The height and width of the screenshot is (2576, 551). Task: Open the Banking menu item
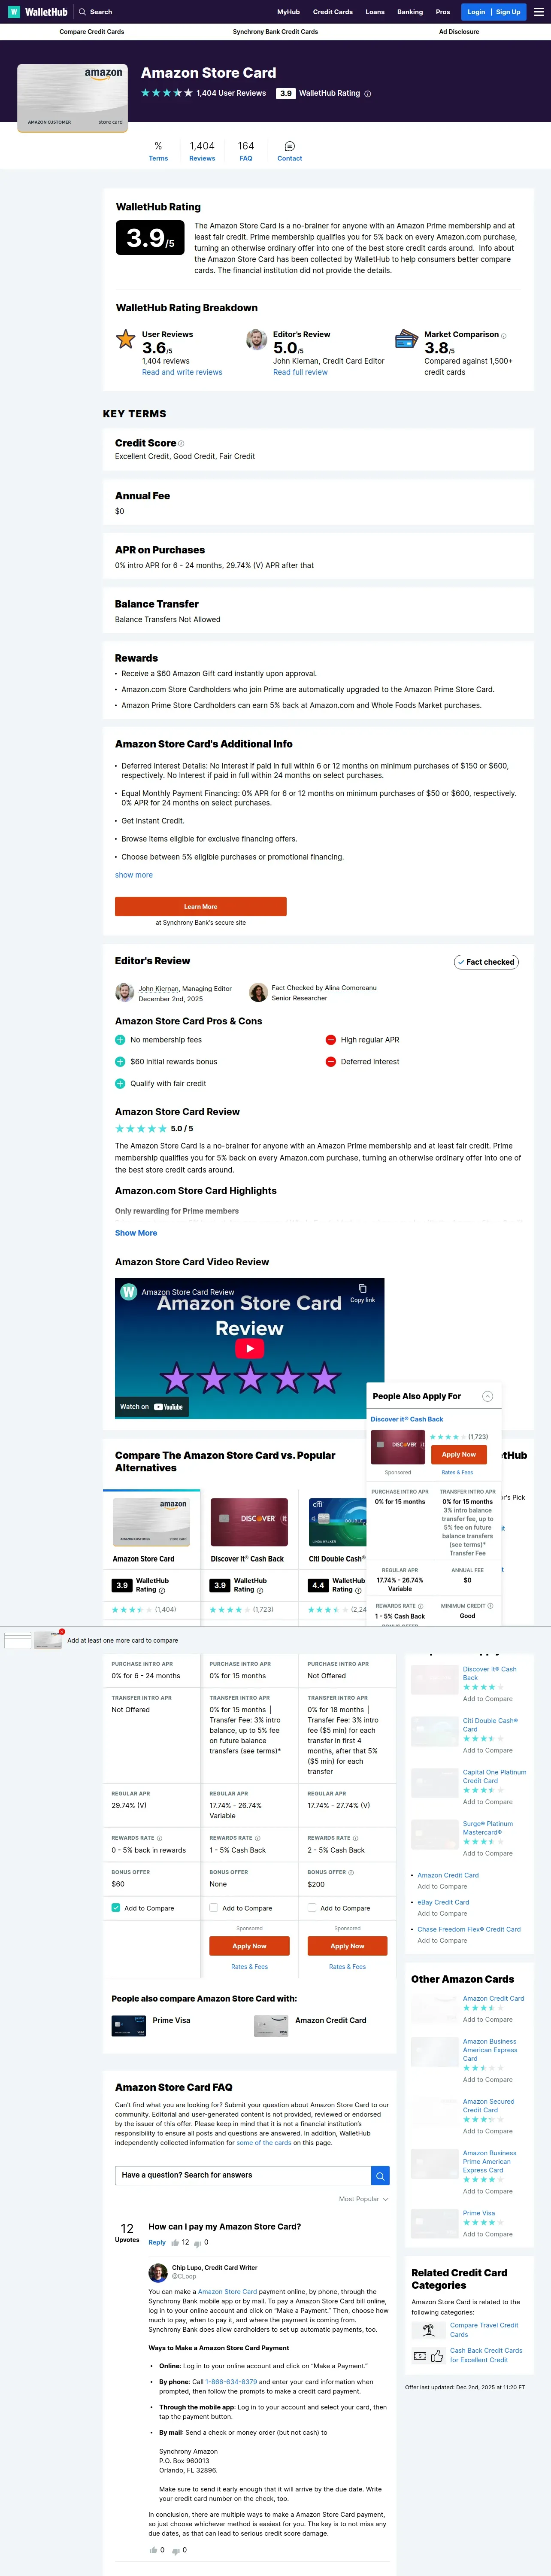409,12
